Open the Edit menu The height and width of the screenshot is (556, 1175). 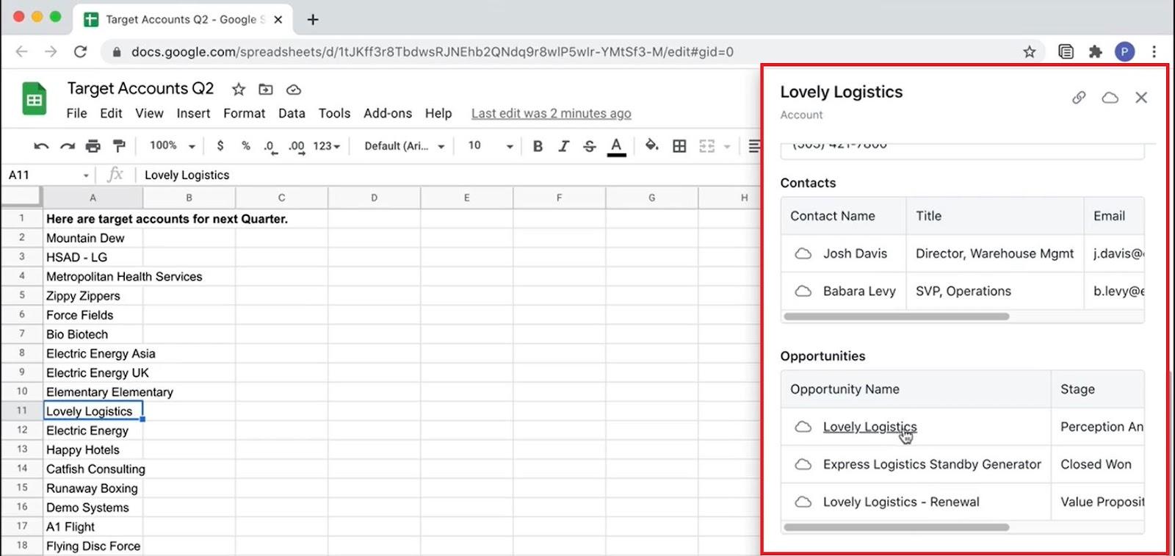(111, 113)
